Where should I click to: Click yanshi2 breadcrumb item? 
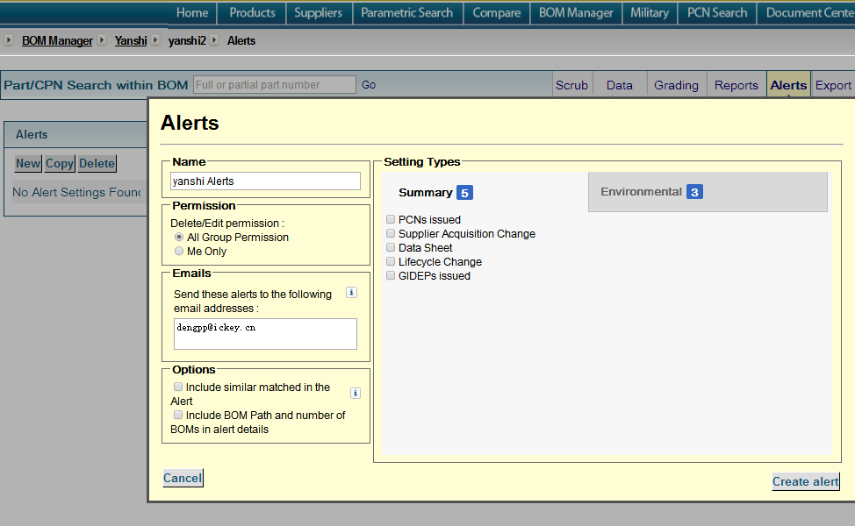[187, 41]
